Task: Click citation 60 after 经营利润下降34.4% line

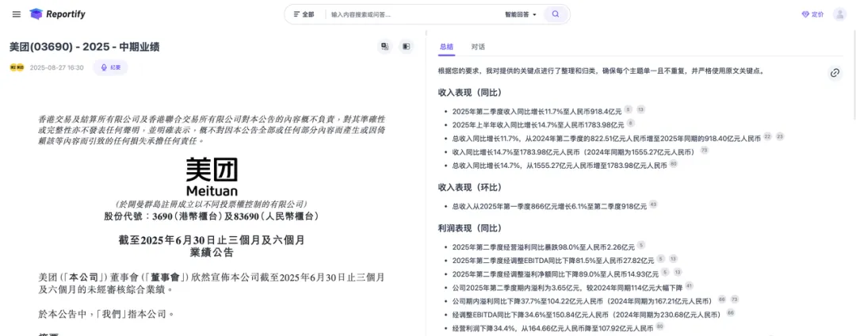Action: click(660, 326)
